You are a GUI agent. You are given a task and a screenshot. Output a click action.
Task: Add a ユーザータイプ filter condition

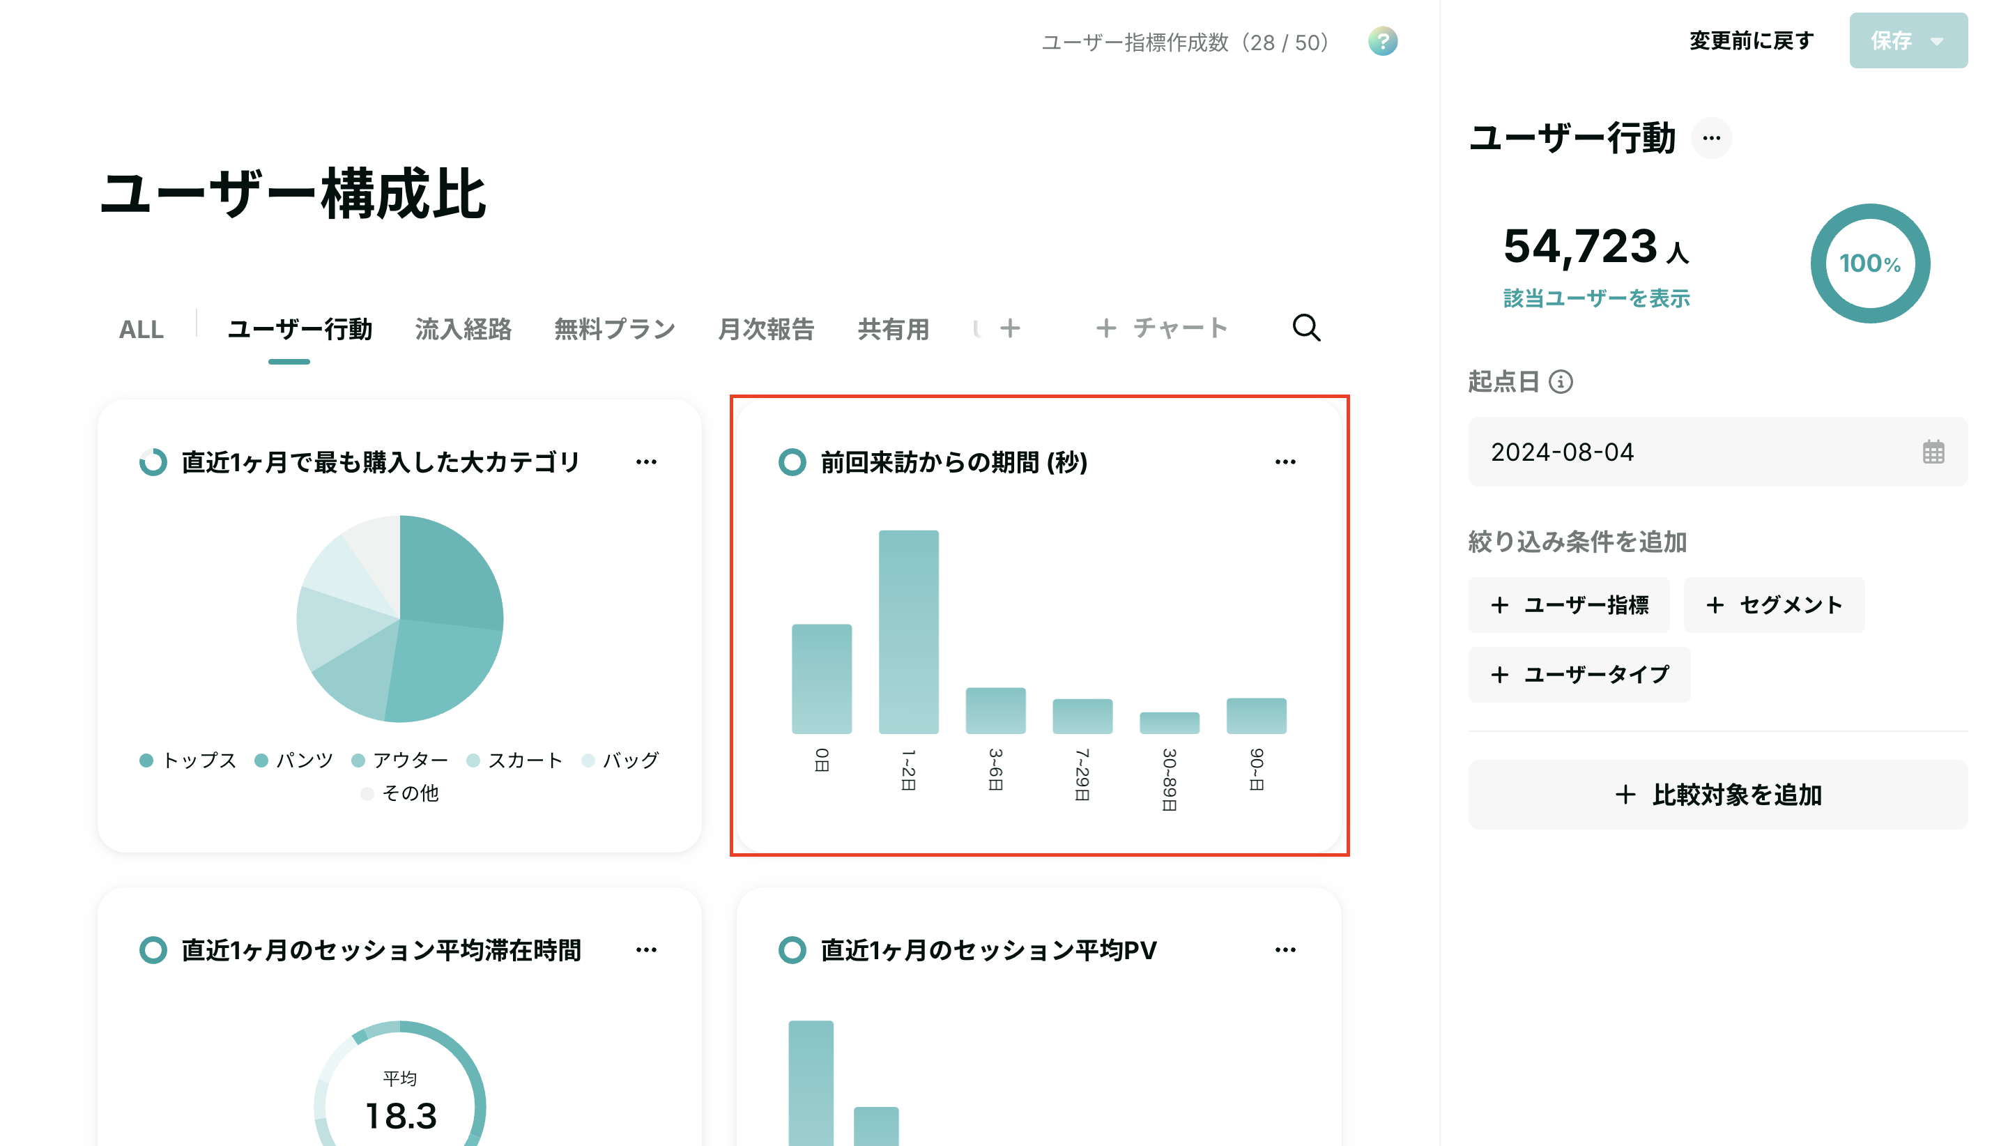coord(1578,675)
